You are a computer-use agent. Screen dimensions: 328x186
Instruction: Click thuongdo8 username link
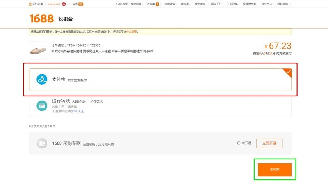pos(54,4)
